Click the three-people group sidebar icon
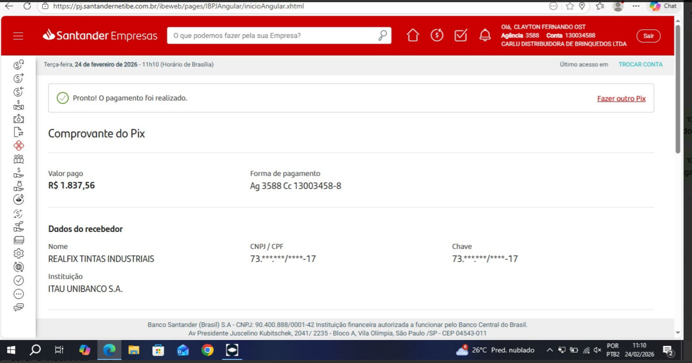 (x=18, y=159)
